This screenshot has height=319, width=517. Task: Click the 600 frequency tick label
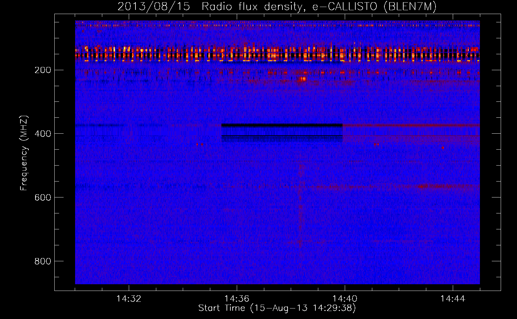pos(43,197)
